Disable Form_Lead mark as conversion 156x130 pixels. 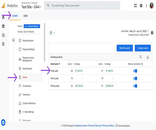(135, 78)
